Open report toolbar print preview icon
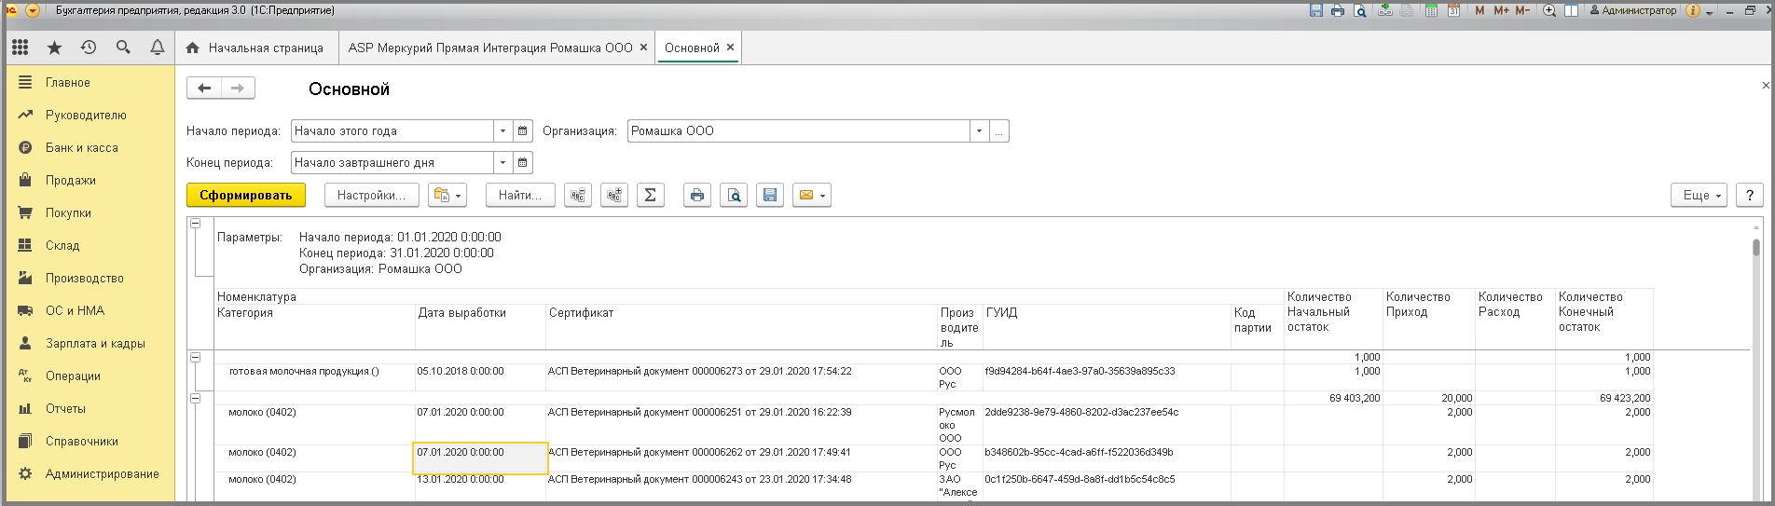This screenshot has height=506, width=1775. 734,195
